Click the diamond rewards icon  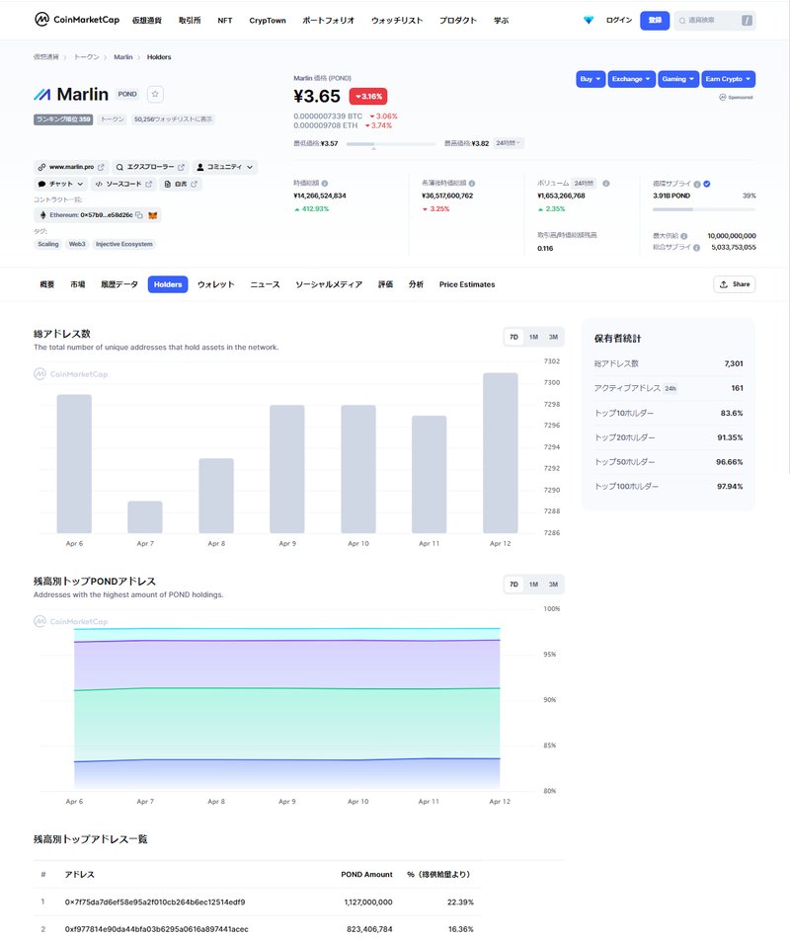coord(589,20)
